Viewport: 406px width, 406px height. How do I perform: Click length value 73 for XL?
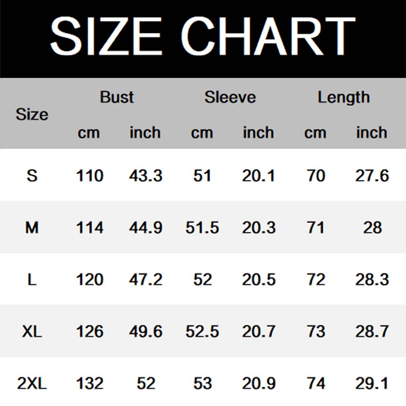316,332
